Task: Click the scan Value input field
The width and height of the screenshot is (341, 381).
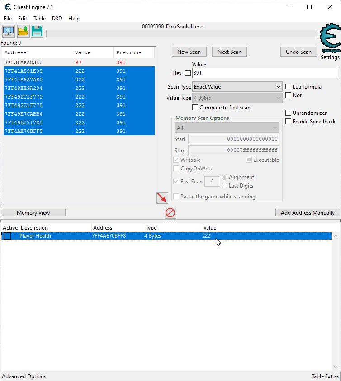Action: [x=265, y=73]
